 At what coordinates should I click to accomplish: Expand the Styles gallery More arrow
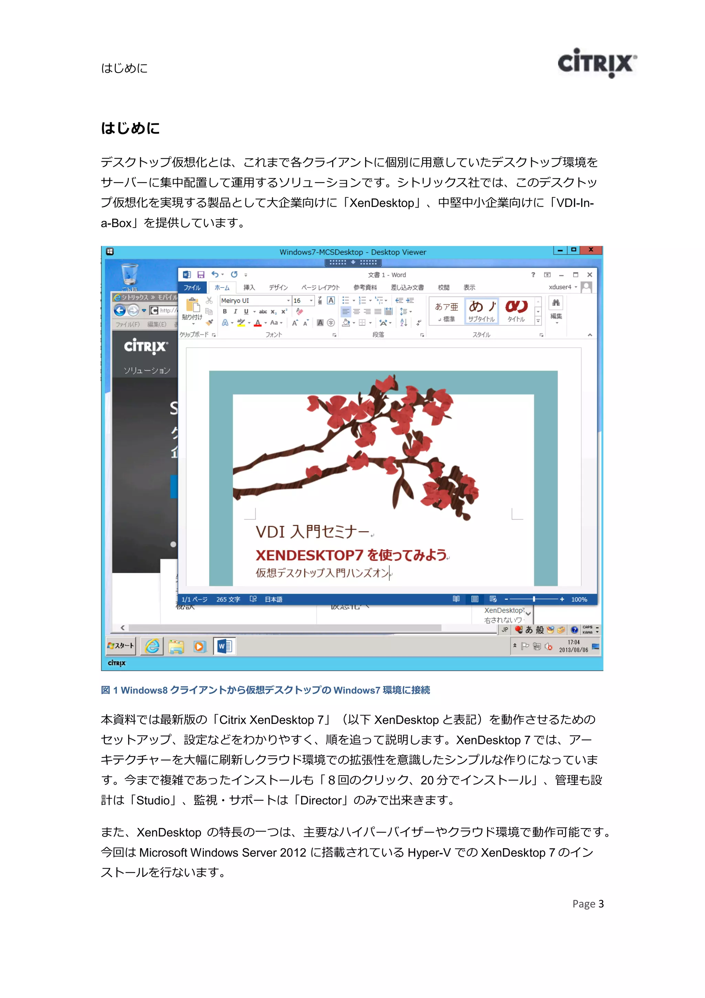(x=538, y=321)
